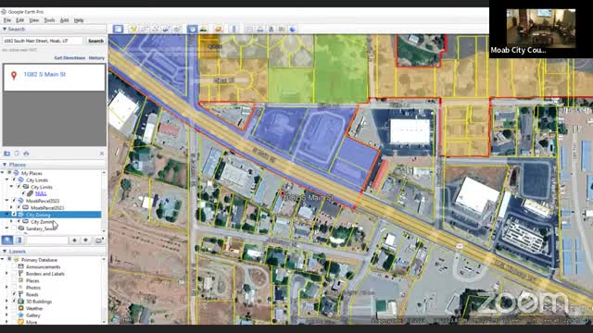Expand the Borders and Labels layer
Image resolution: width=593 pixels, height=333 pixels.
point(6,274)
